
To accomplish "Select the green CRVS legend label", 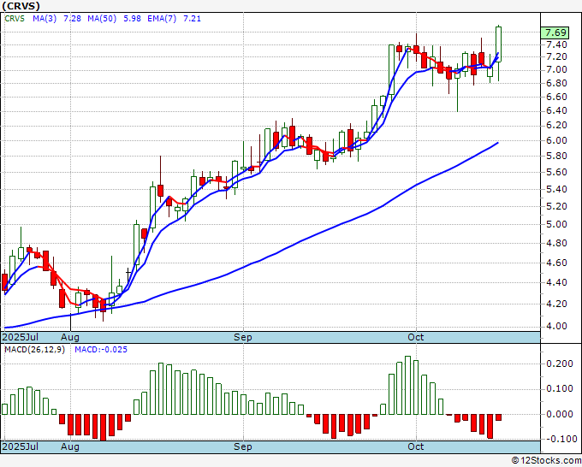I will tap(15, 18).
